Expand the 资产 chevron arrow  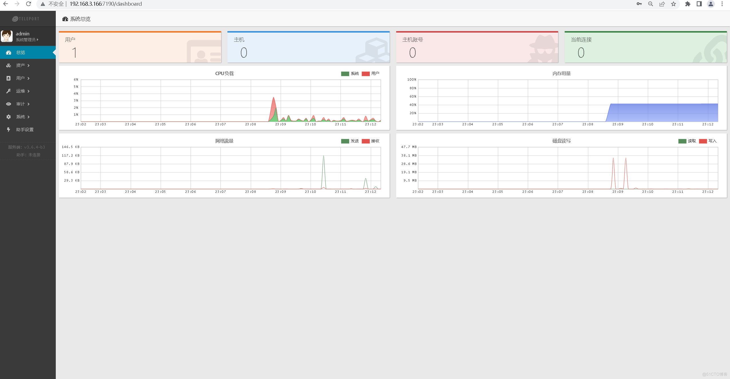coord(29,65)
